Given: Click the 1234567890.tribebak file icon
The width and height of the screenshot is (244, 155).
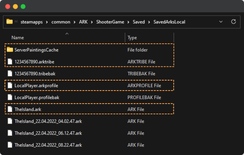Looking at the screenshot, I should click(x=10, y=73).
